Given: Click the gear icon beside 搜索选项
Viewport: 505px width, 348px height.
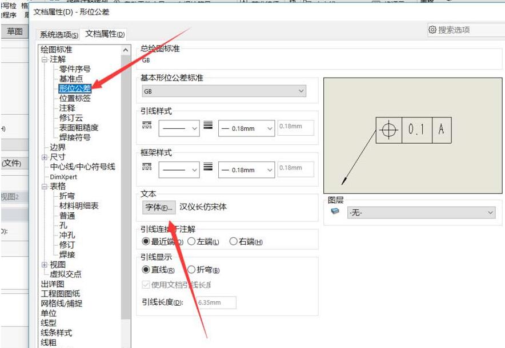Looking at the screenshot, I should click(x=434, y=28).
